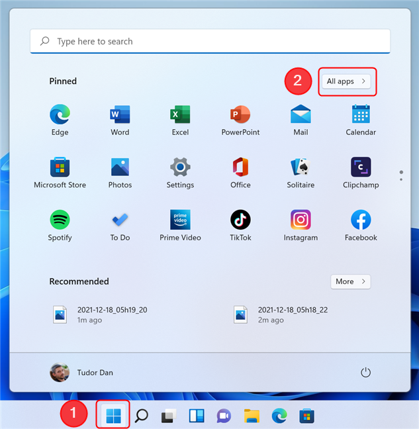
Task: Open the Clipchamp app icon
Action: tap(361, 173)
